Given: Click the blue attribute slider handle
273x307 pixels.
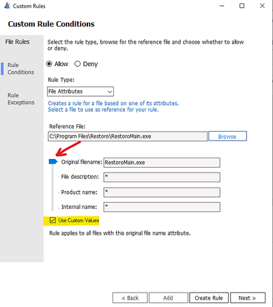Looking at the screenshot, I should pos(53,162).
